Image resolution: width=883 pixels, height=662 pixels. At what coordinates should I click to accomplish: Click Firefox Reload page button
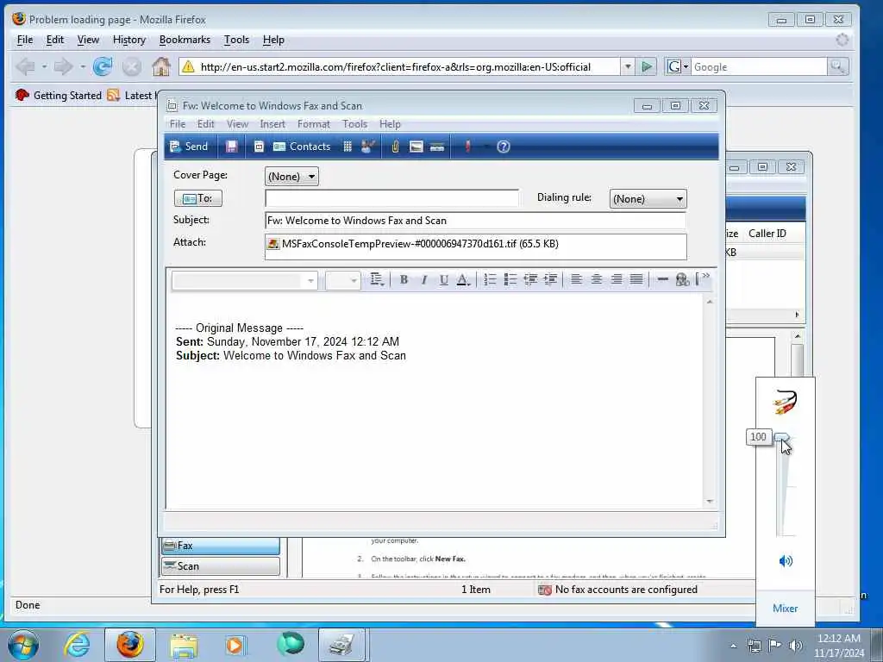click(103, 67)
